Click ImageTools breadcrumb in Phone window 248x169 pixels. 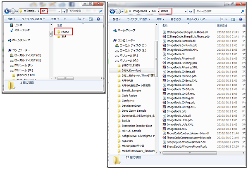pyautogui.click(x=140, y=11)
